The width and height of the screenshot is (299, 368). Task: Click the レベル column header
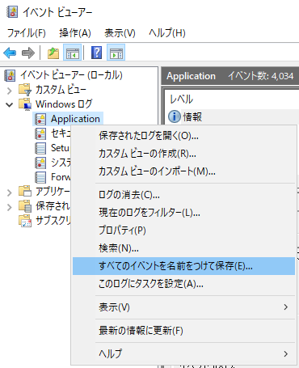click(x=182, y=99)
